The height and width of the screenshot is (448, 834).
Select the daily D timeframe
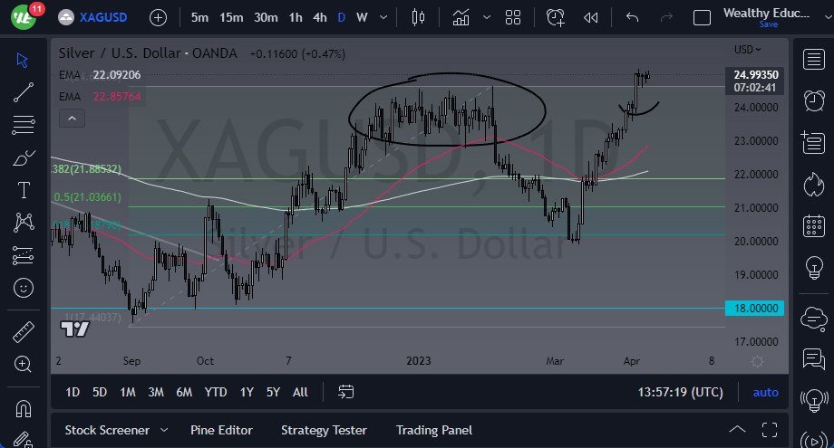click(342, 17)
